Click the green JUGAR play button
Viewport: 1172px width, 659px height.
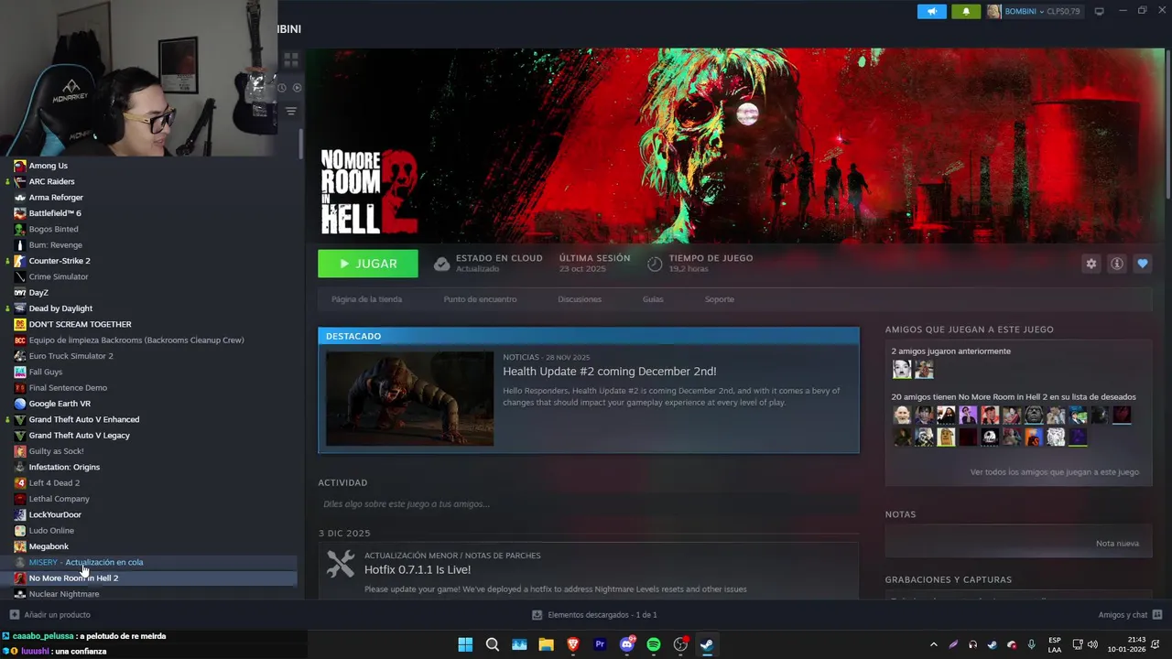click(368, 264)
